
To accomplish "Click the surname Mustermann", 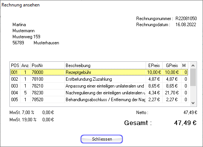I will coord(23,31).
